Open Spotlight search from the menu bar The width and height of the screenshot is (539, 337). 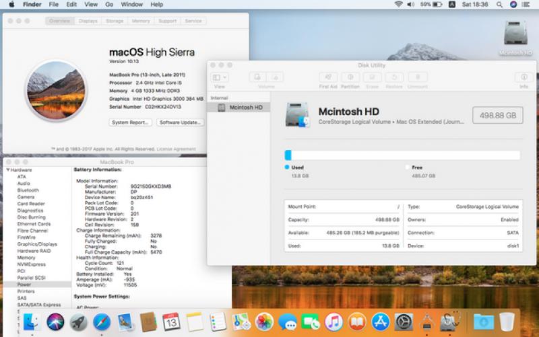tap(499, 5)
